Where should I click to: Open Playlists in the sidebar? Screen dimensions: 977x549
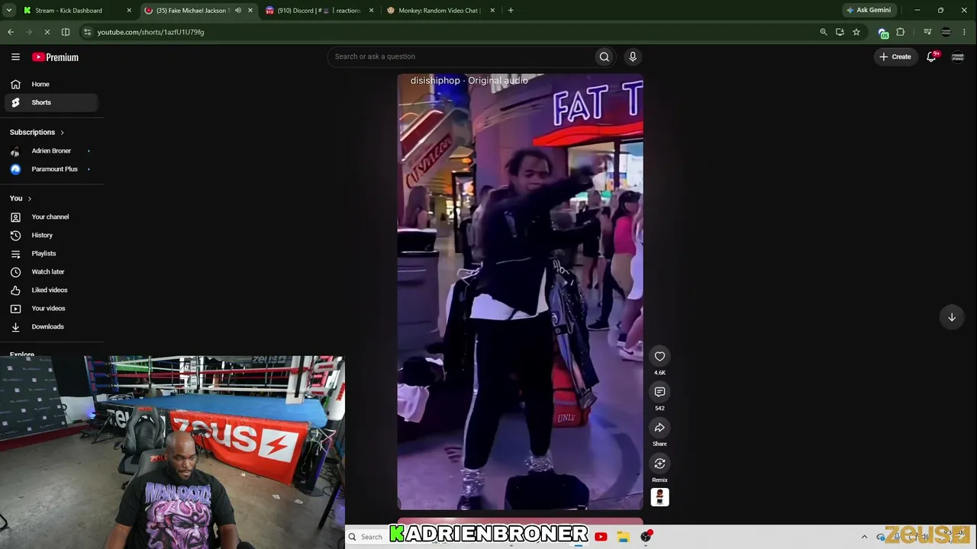point(51,253)
